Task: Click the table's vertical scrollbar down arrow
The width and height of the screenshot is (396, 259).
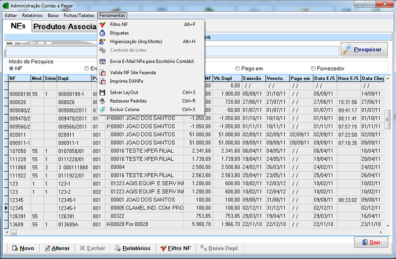Action: 388,225
